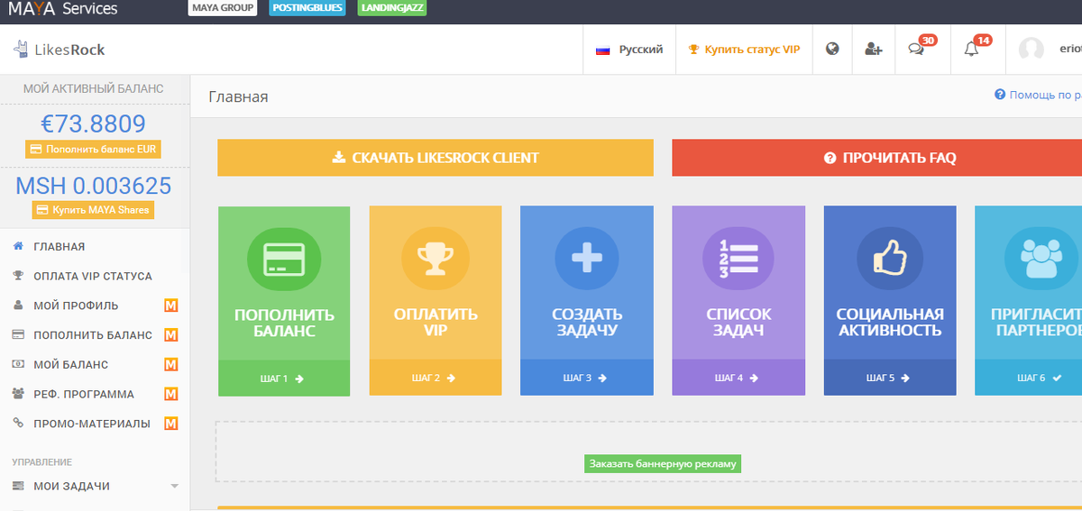Click Купить MAYA Shares button
1082x511 pixels.
93,210
